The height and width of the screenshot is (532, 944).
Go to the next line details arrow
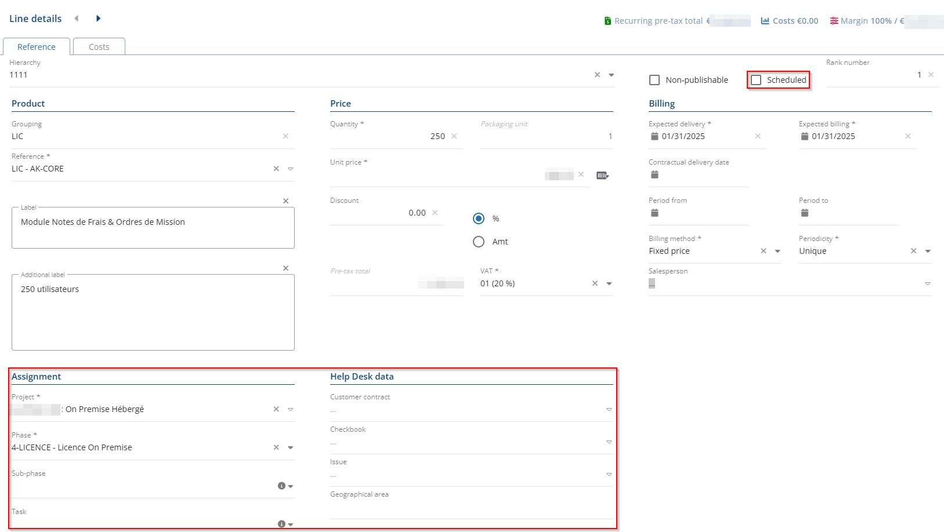98,19
